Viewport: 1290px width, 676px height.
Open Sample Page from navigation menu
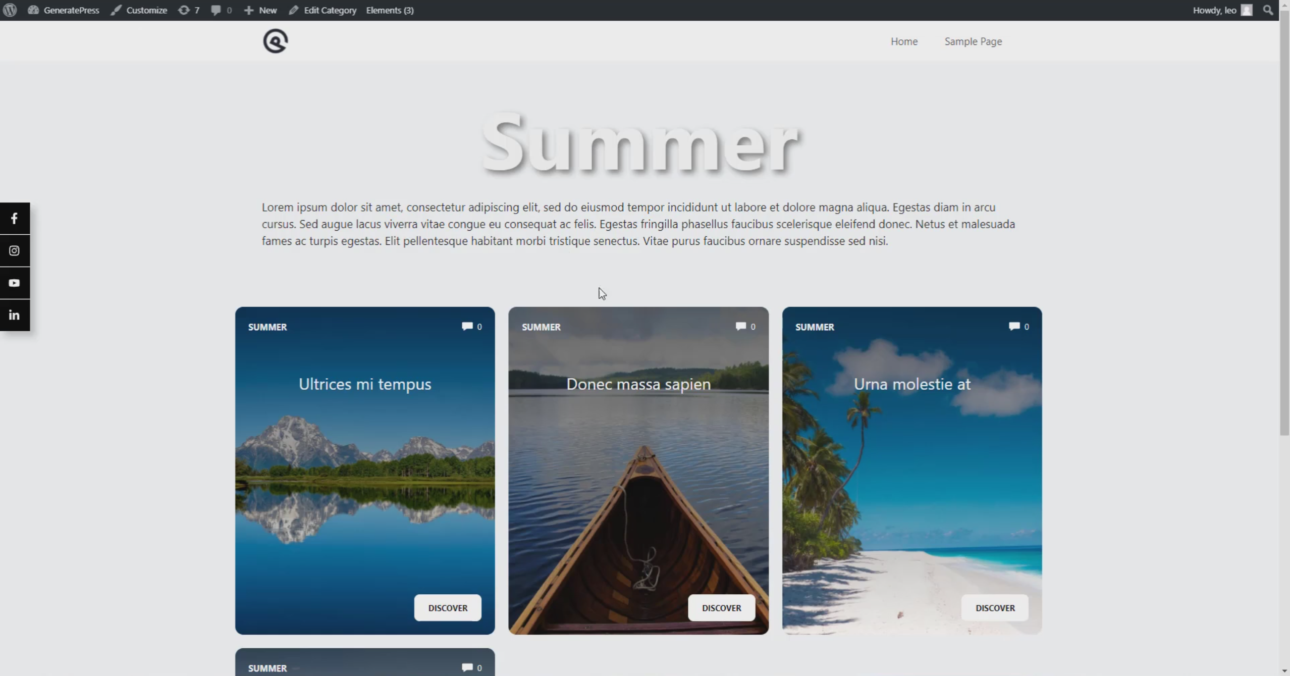pos(973,41)
